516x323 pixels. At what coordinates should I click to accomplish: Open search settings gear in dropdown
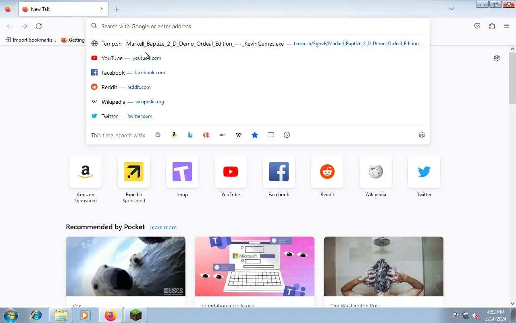coord(422,135)
